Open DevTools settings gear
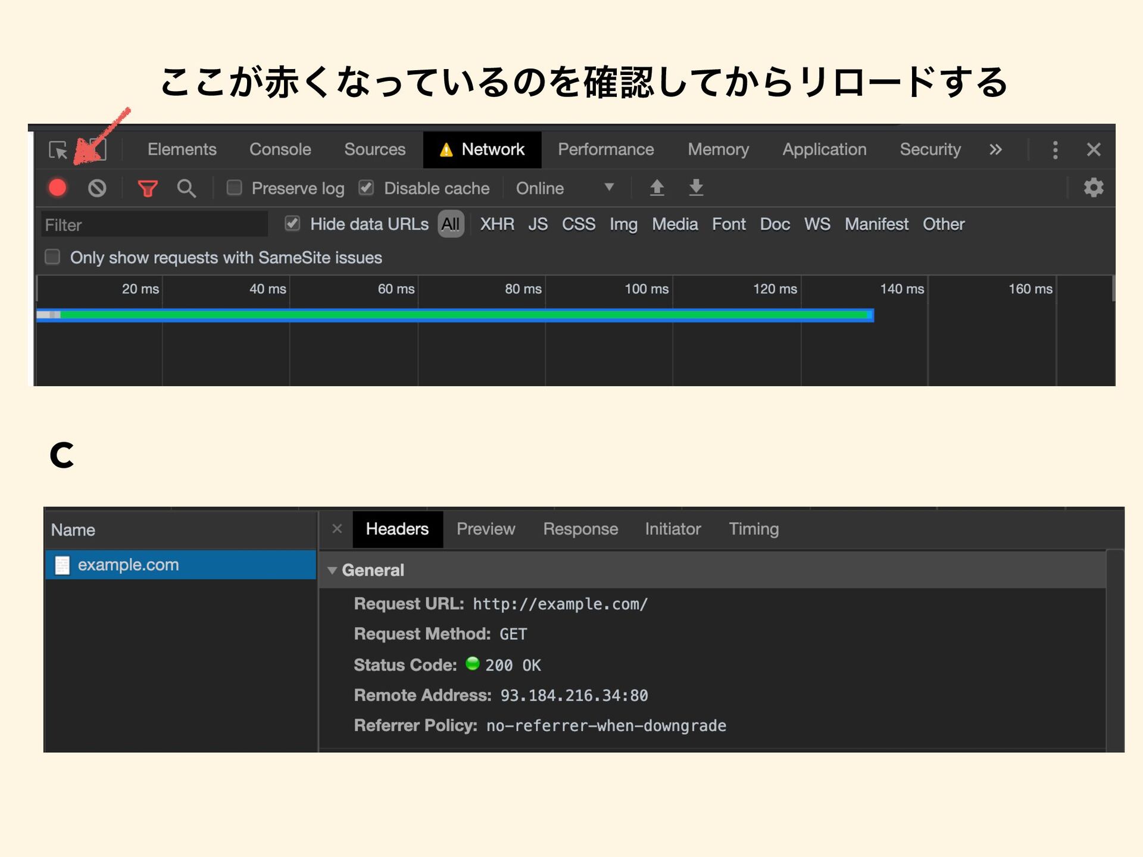This screenshot has height=857, width=1143. click(1094, 187)
